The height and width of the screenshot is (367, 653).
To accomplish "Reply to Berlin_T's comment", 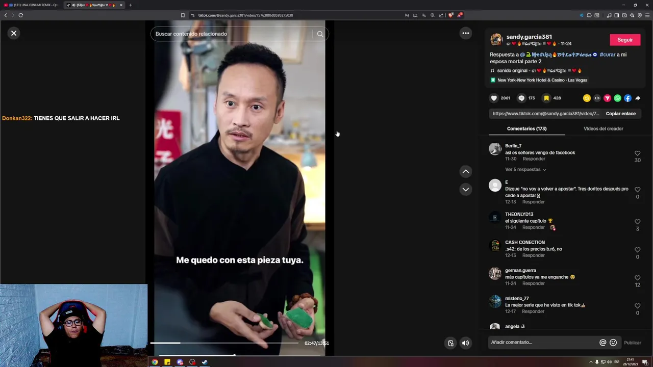I will [x=534, y=159].
